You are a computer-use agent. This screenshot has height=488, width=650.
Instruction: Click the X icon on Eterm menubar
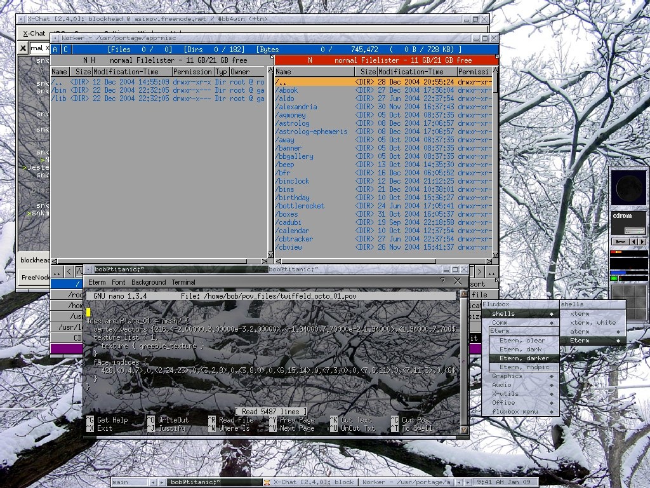458,281
